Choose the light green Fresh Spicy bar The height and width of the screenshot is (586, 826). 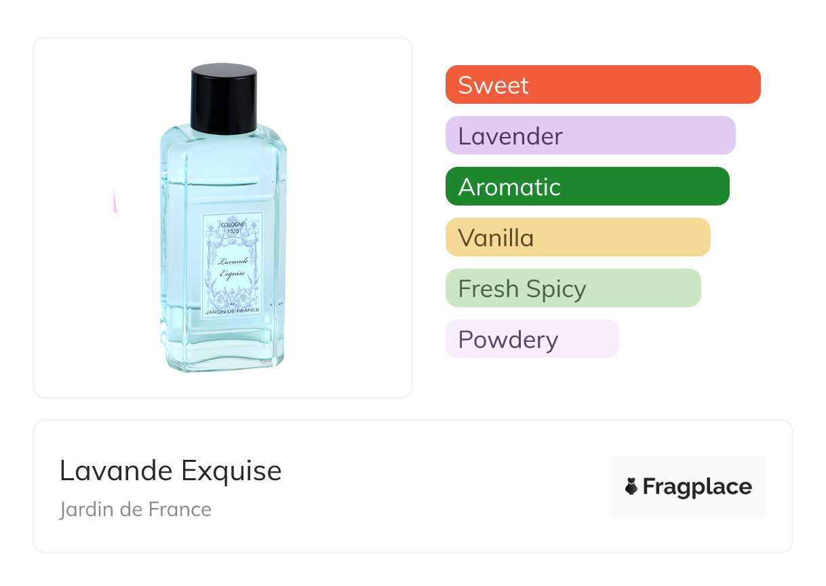[x=572, y=288]
